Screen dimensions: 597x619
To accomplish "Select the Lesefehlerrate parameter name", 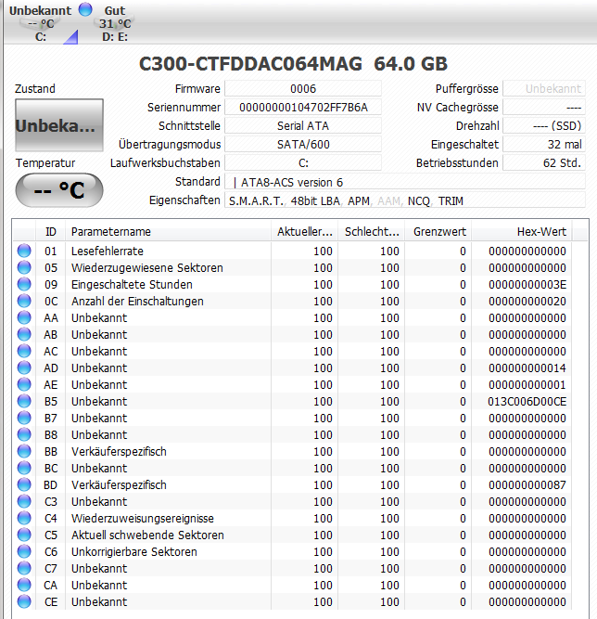I will (x=108, y=251).
